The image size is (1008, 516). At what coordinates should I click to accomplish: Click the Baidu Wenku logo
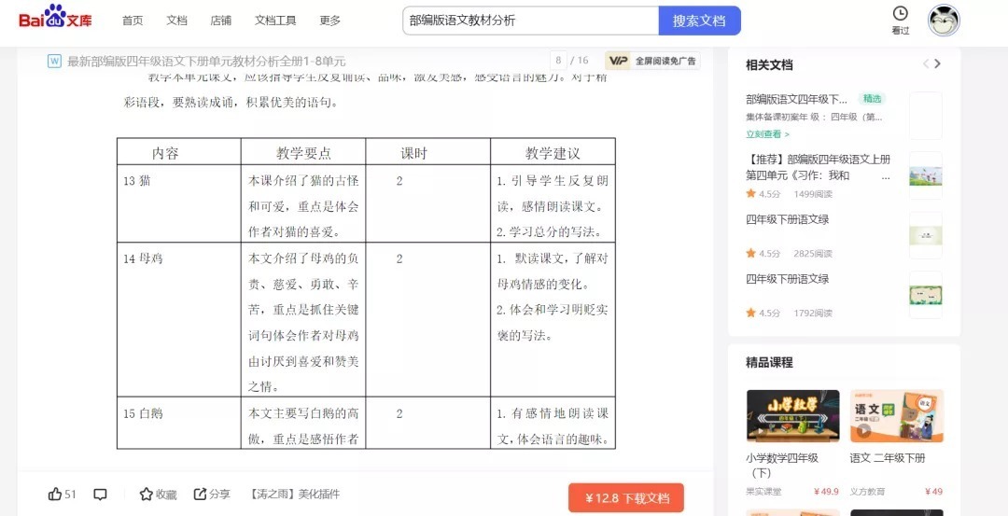coord(55,18)
